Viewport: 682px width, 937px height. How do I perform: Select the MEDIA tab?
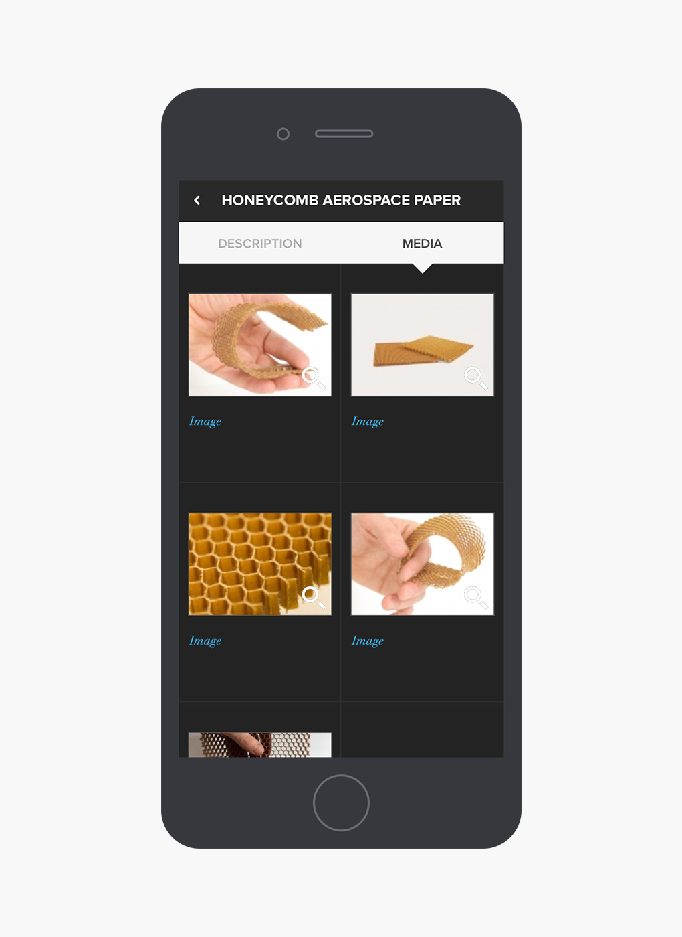[422, 244]
